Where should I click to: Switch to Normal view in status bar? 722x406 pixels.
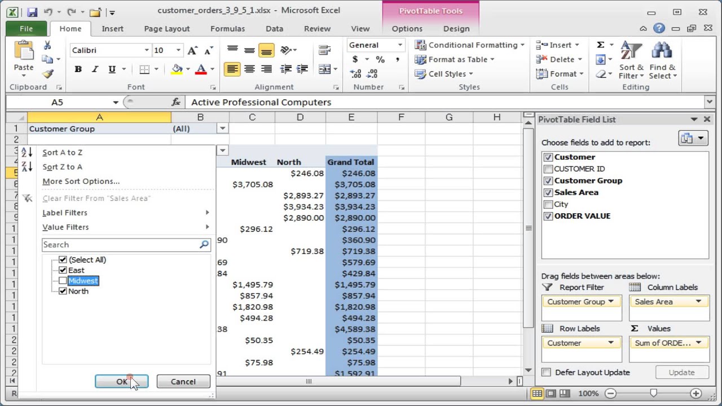point(537,393)
